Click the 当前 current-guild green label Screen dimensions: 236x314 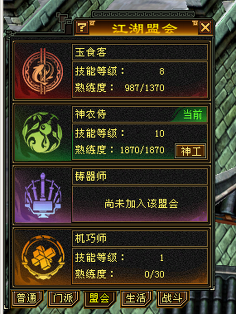click(x=193, y=115)
